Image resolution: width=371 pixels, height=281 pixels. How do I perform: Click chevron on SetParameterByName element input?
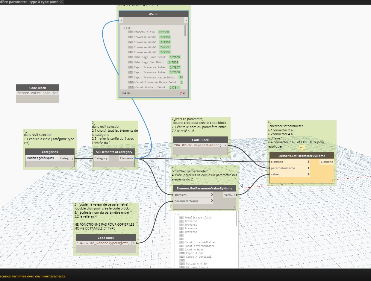point(308,162)
